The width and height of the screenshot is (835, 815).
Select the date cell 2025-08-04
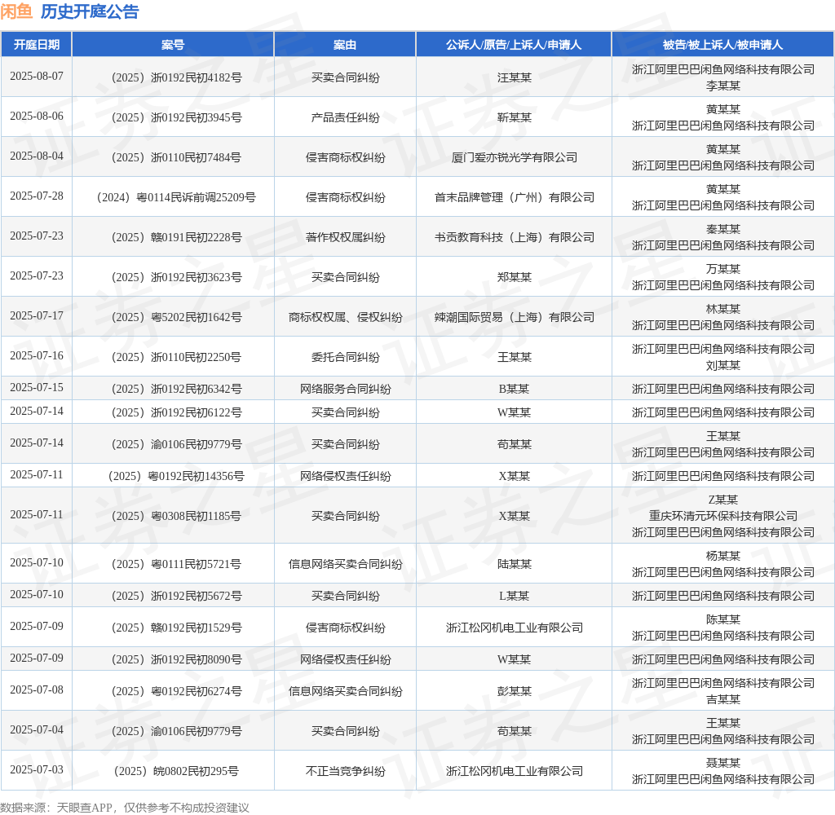(36, 156)
